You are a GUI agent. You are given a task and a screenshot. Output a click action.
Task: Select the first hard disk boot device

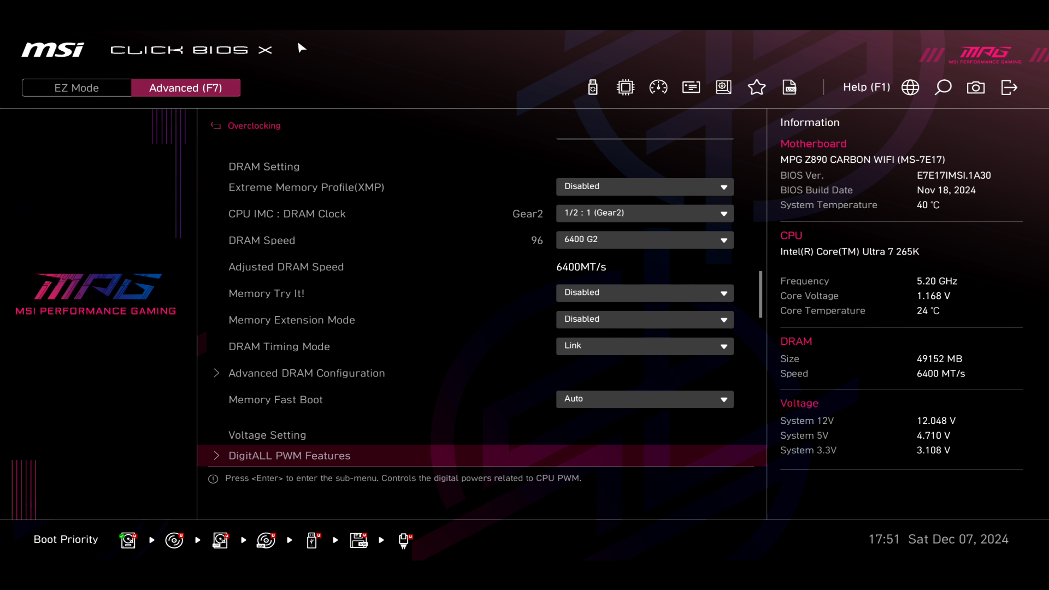128,540
